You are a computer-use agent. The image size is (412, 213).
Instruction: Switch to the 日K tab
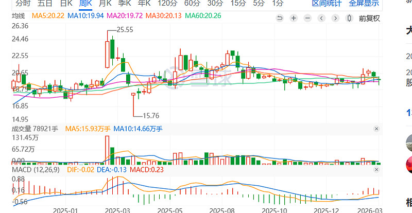(x=66, y=3)
